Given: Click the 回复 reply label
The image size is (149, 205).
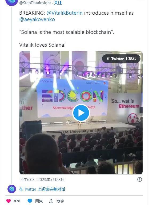Looking at the screenshot, I should (x=39, y=201).
